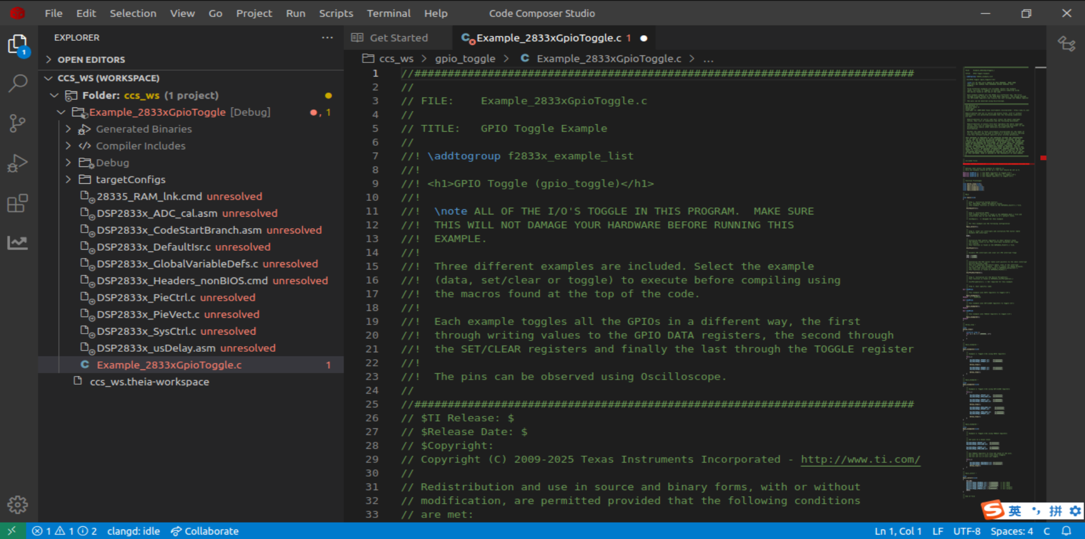Viewport: 1085px width, 539px height.
Task: Click the gpio_toggle breadcrumb segment
Action: pos(465,58)
